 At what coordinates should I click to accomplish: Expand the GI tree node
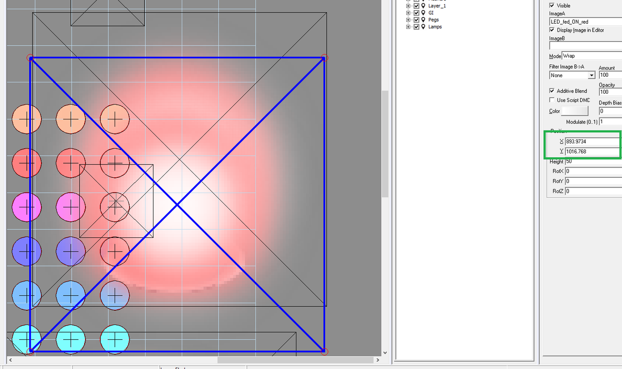(x=408, y=13)
